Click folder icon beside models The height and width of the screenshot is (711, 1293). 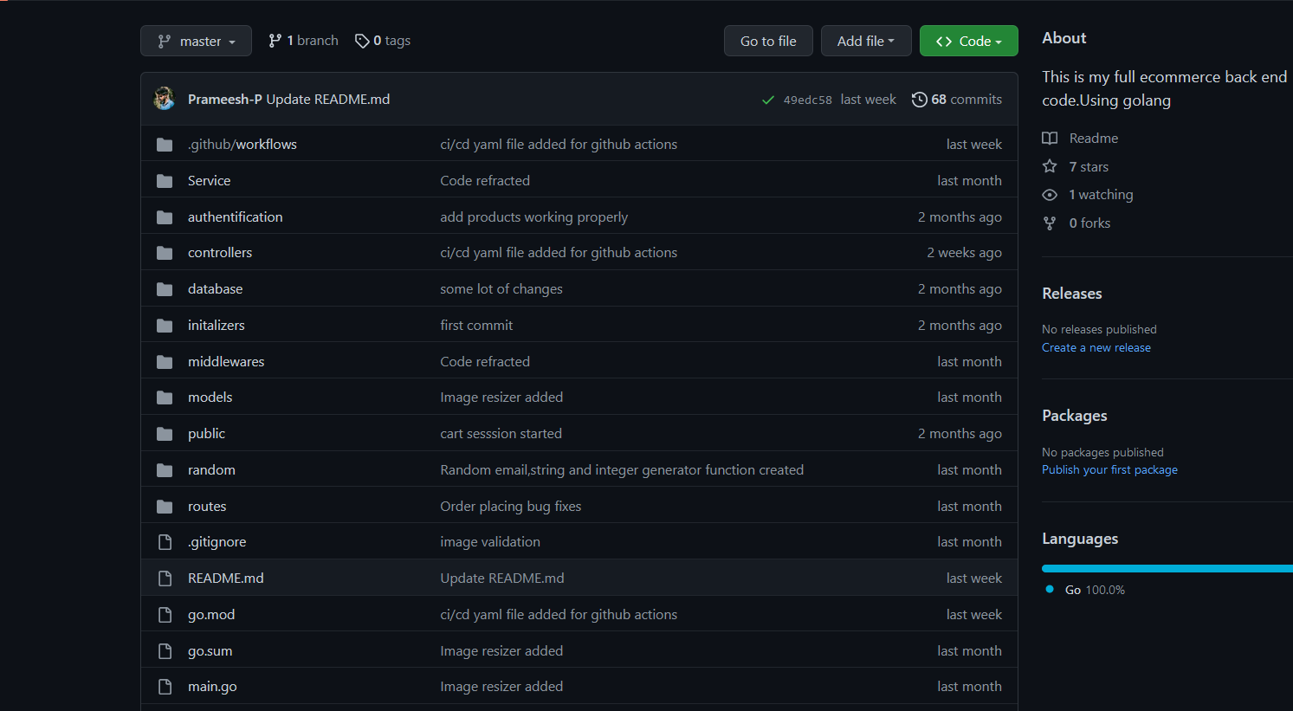click(x=165, y=398)
